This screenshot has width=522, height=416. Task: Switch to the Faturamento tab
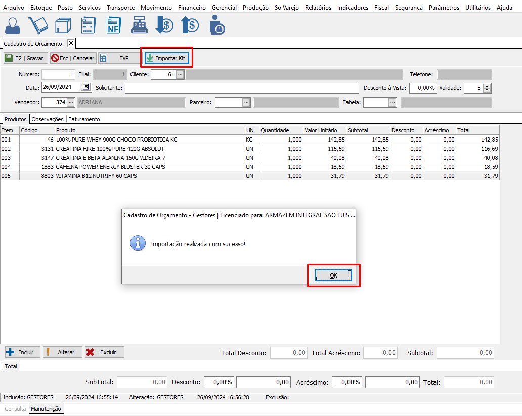[84, 119]
